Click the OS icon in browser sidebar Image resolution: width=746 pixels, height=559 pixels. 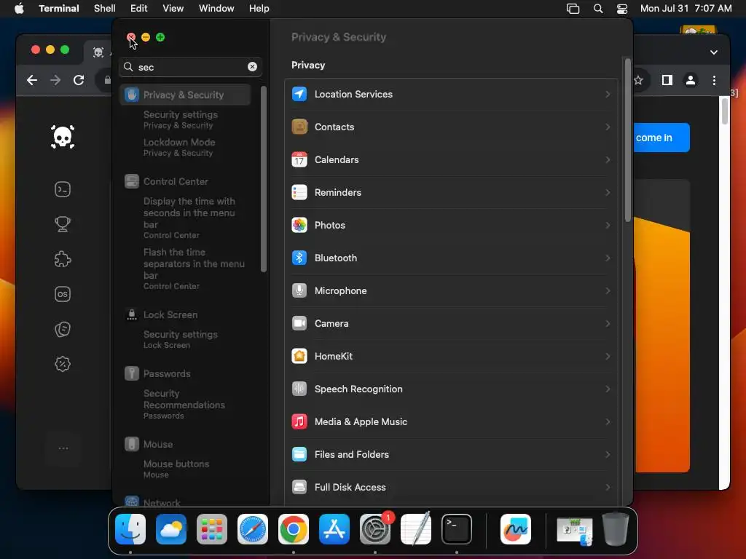(63, 294)
